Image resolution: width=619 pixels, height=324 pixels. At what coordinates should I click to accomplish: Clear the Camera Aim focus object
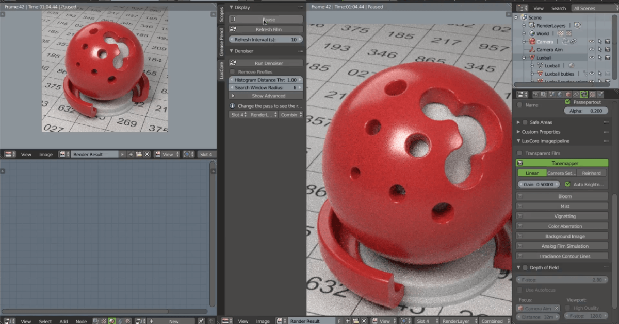coord(557,308)
